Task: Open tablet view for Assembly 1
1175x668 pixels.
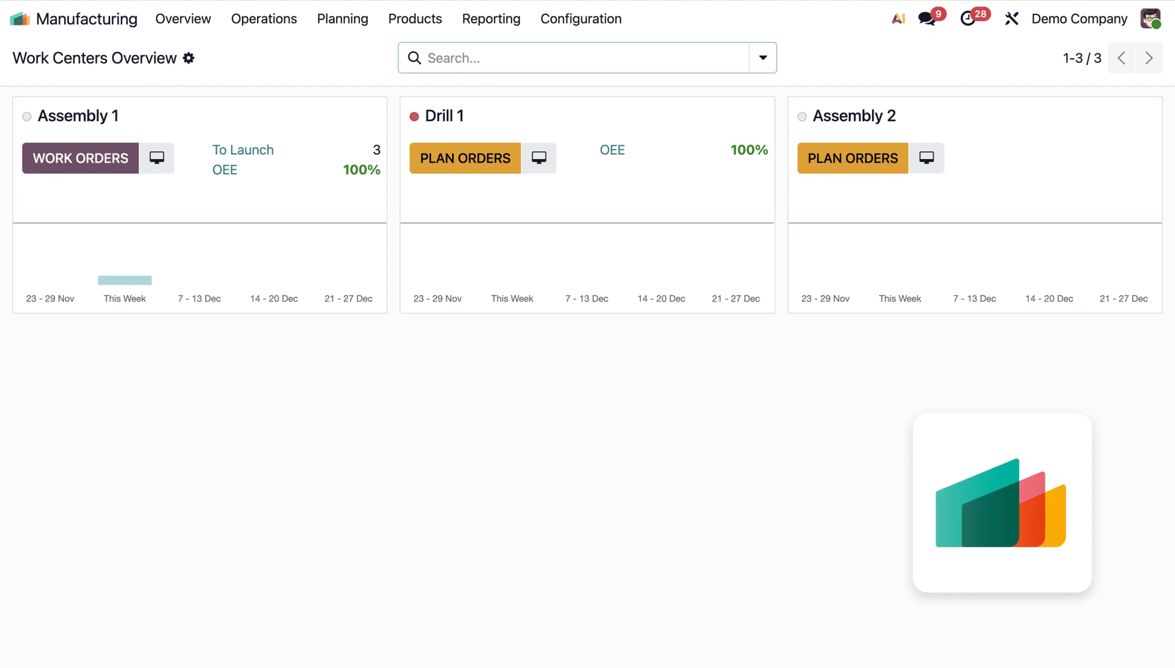Action: [x=157, y=158]
